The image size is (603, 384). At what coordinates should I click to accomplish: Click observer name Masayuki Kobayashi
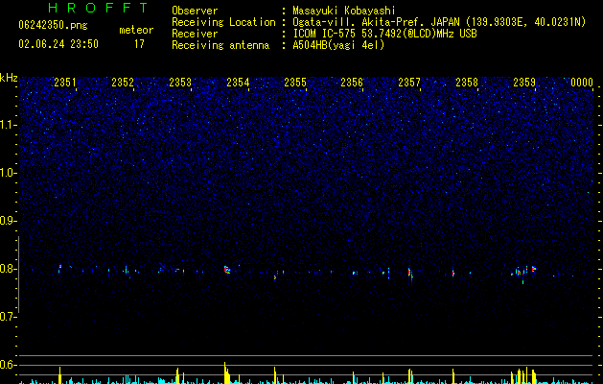pos(344,11)
